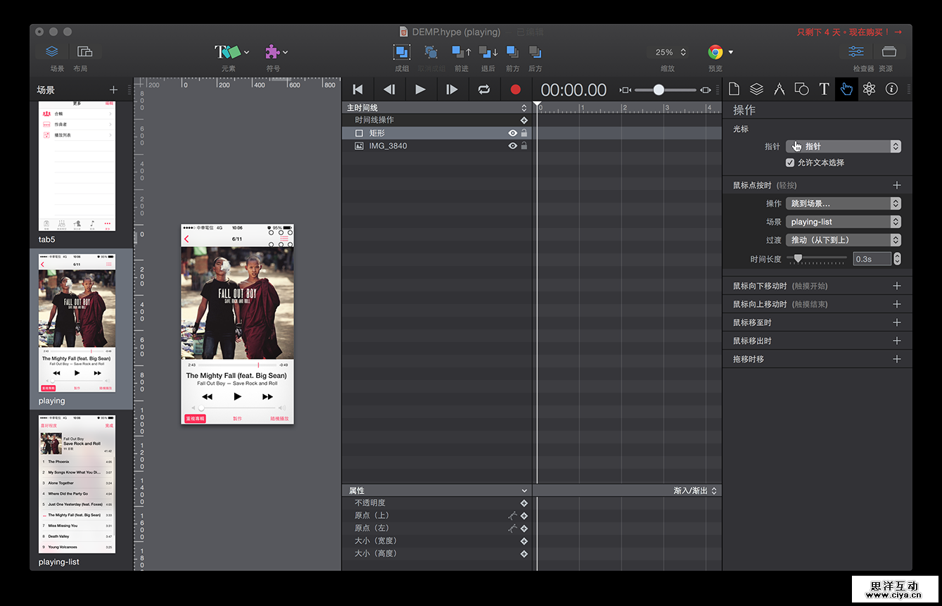The width and height of the screenshot is (942, 606).
Task: Click the Group (成组) toolbar icon
Action: [402, 52]
